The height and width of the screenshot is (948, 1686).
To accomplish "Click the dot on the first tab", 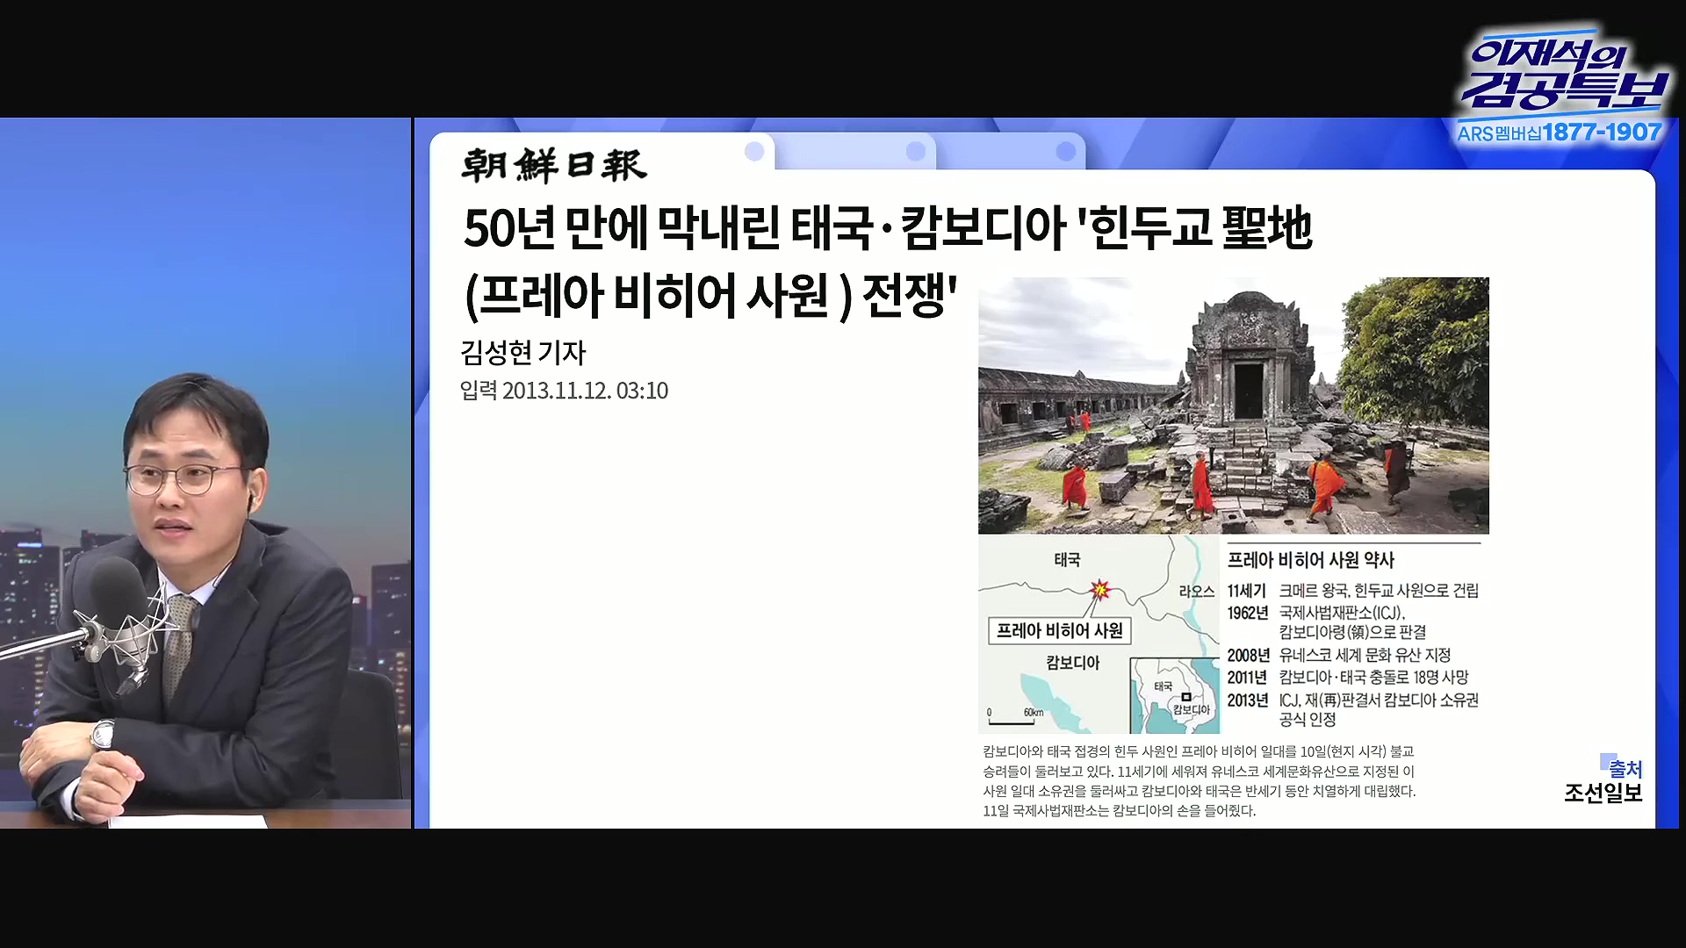I will [x=753, y=152].
